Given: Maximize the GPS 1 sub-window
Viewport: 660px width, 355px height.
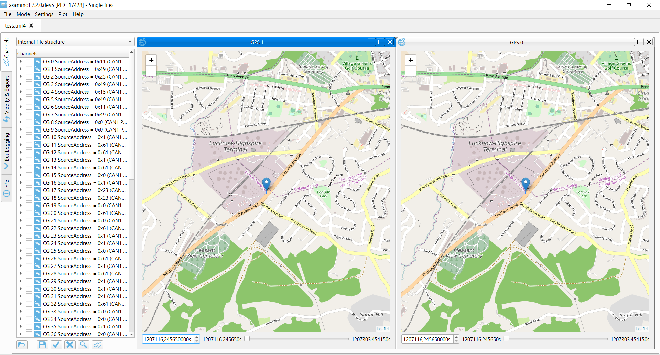Looking at the screenshot, I should (x=381, y=42).
